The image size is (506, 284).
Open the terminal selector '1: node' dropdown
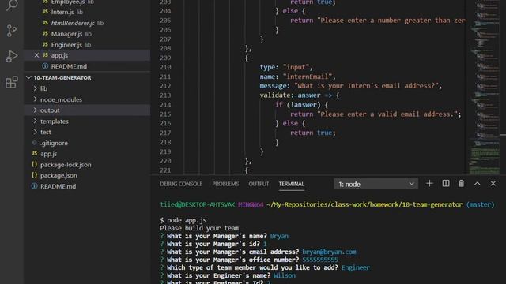376,184
